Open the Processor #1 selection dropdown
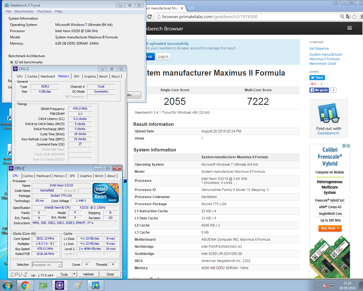363x291 pixels. coord(60,265)
